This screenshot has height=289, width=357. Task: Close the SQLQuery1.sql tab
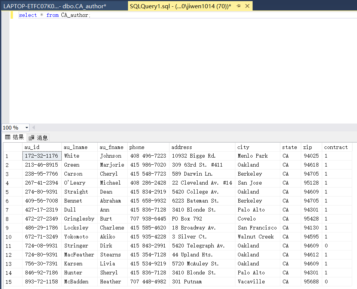(x=247, y=6)
